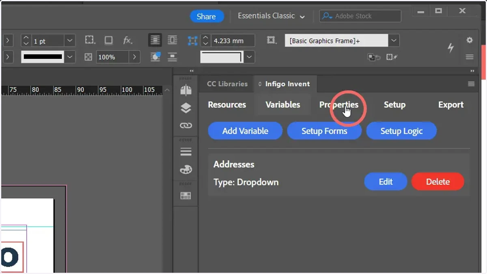Click the 1 pt stroke weight field

point(47,41)
